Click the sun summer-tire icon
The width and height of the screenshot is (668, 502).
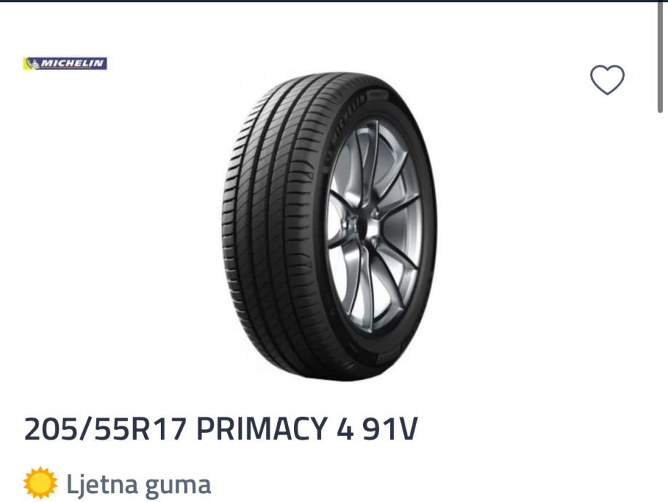(41, 483)
